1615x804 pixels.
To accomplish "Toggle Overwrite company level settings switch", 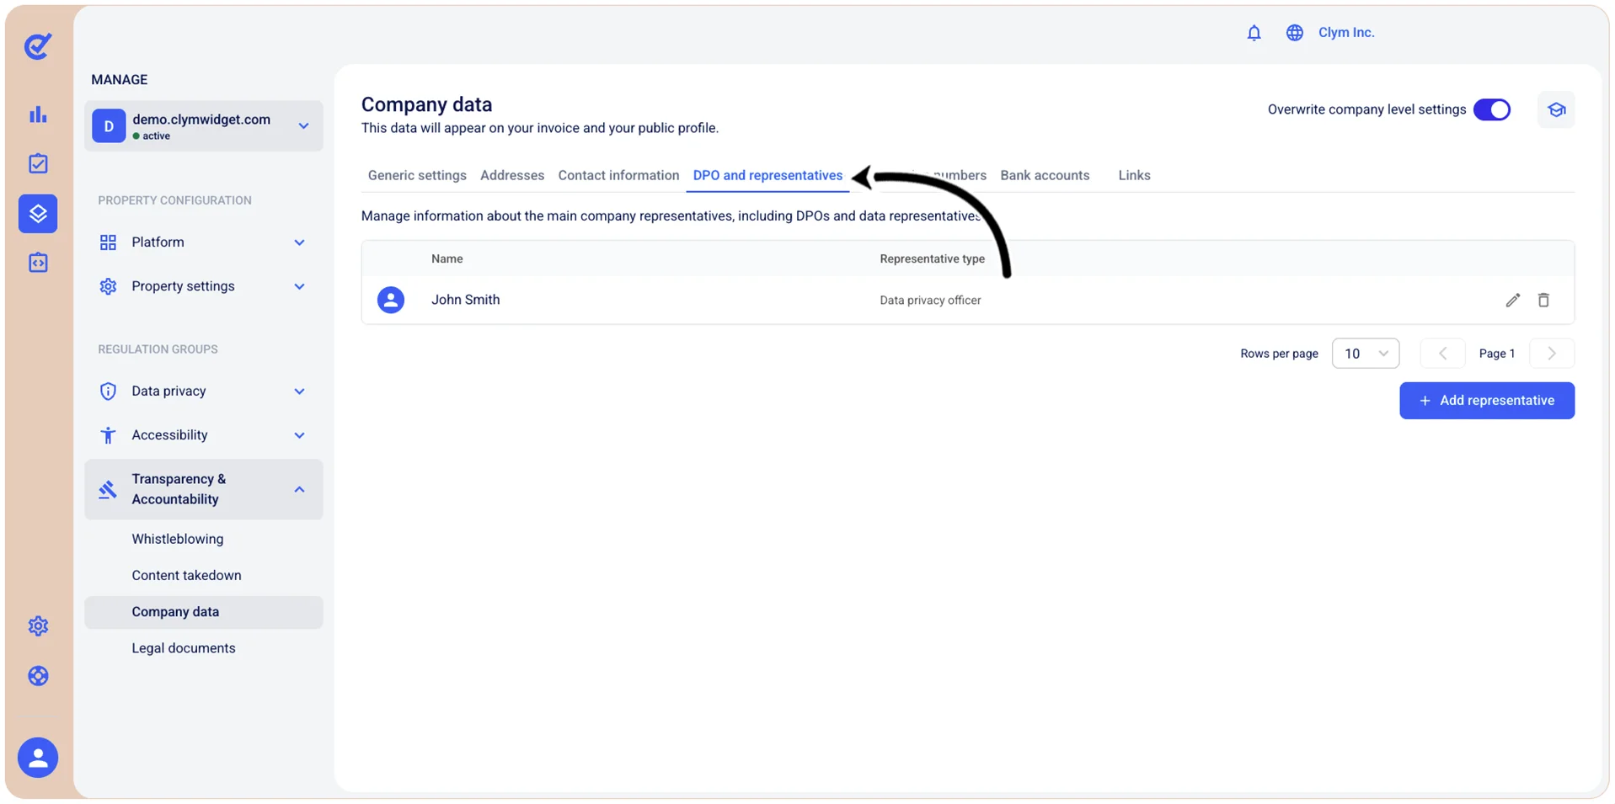I will point(1491,110).
